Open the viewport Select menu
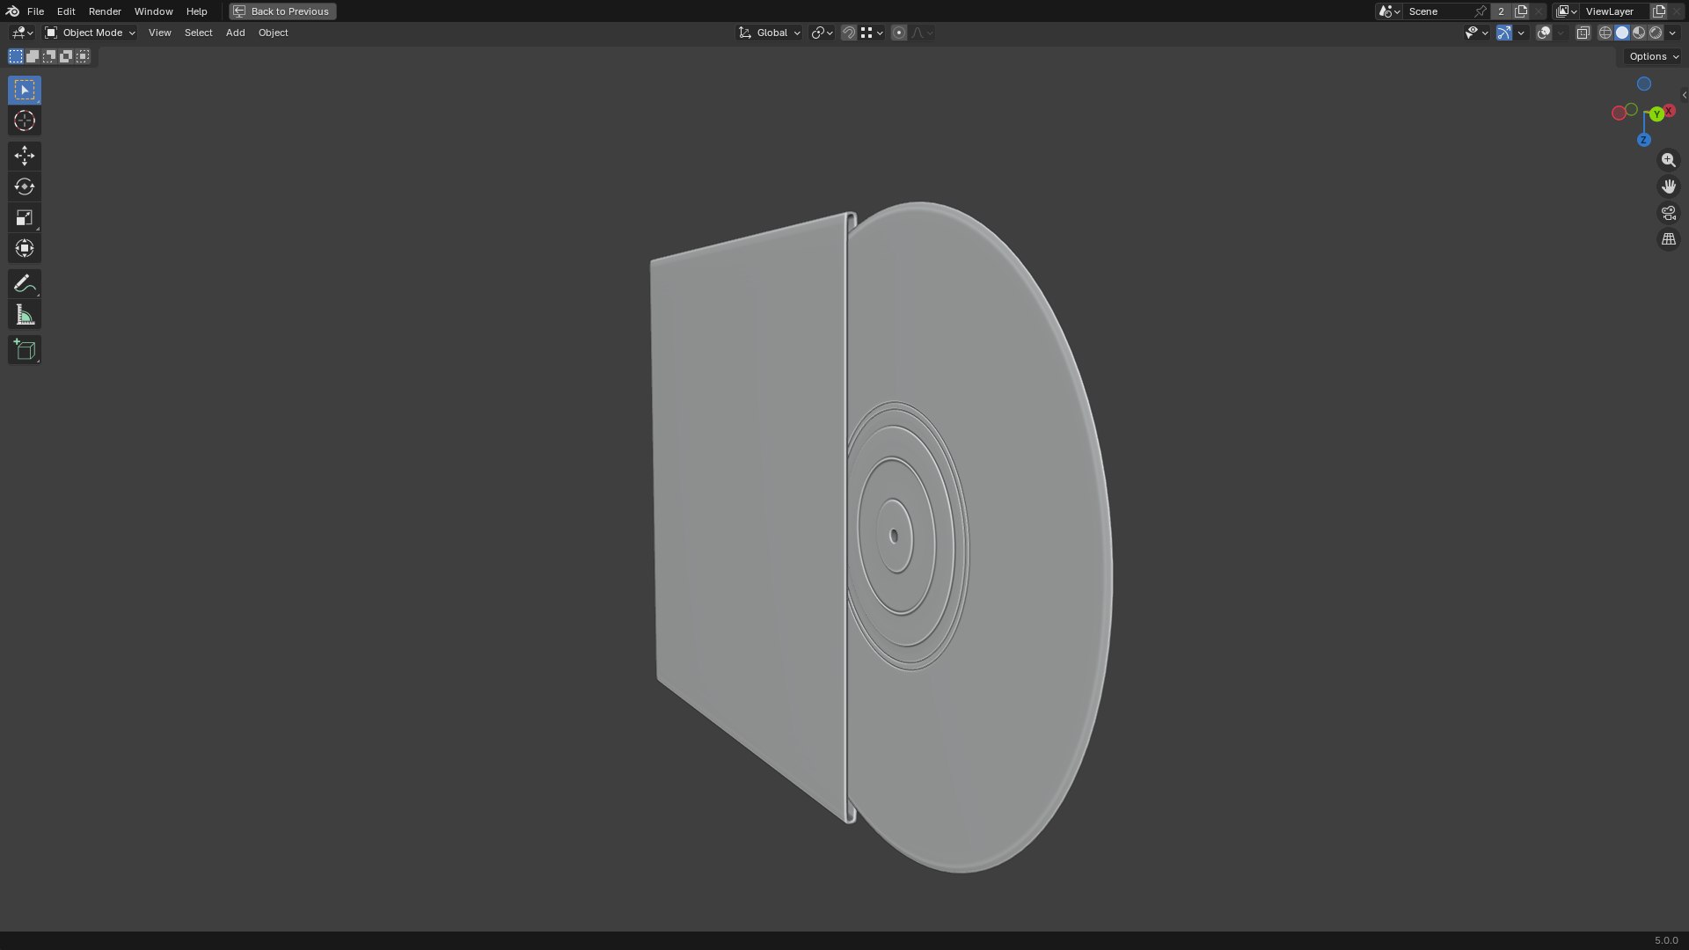The image size is (1689, 950). (198, 33)
